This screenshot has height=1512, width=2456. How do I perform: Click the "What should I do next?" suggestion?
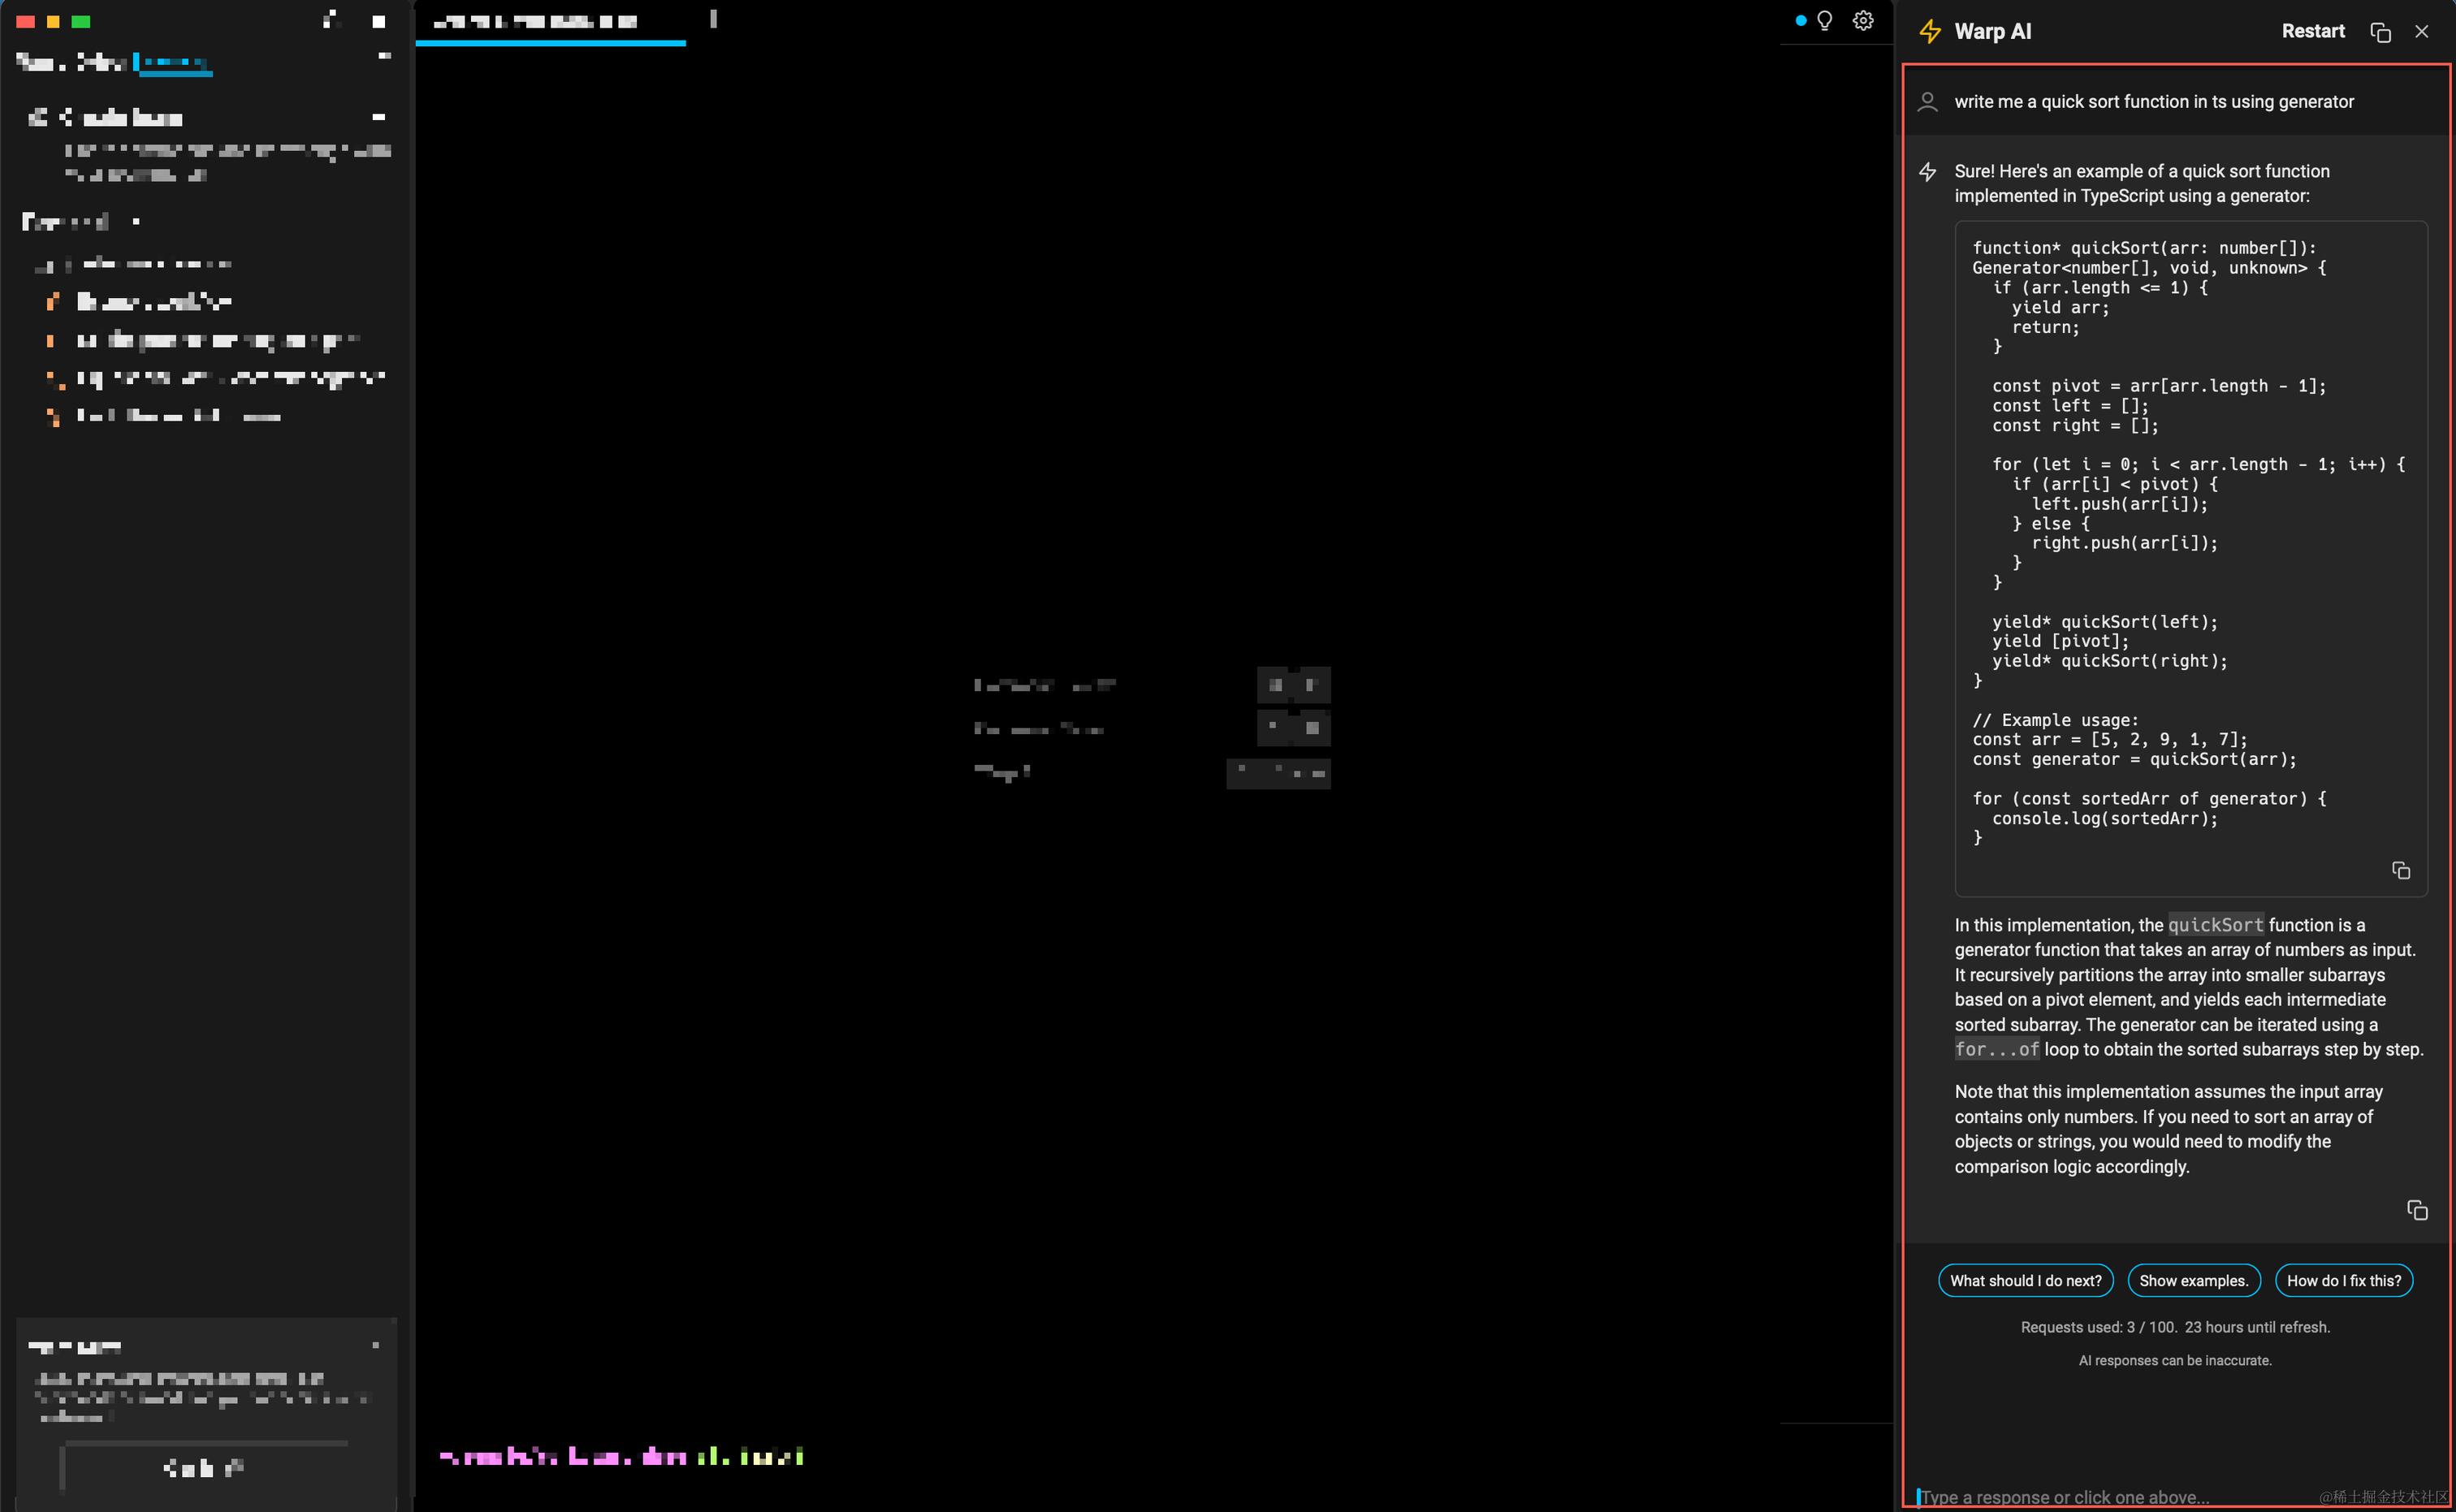pos(2025,1280)
